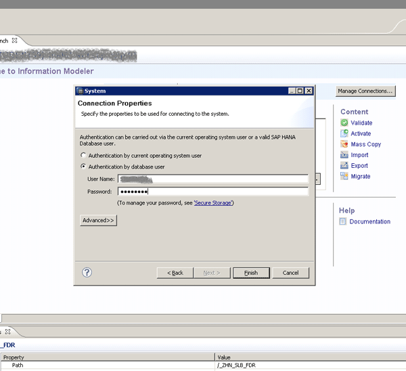Click the Manage Connections button
Image resolution: width=406 pixels, height=371 pixels.
point(365,91)
